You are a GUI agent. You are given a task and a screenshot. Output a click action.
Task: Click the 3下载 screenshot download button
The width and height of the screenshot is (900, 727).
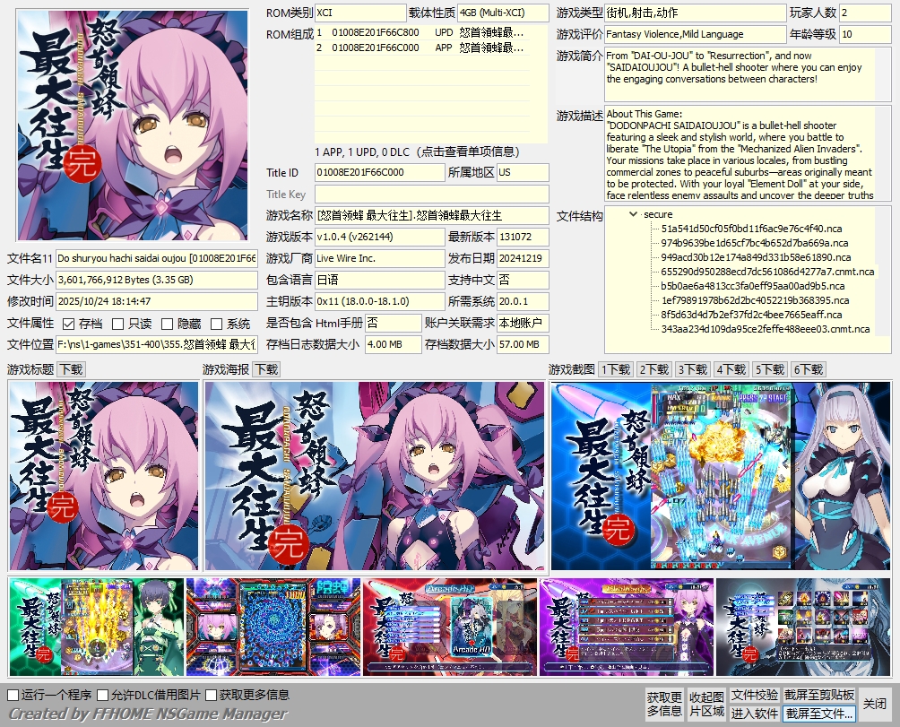point(693,369)
